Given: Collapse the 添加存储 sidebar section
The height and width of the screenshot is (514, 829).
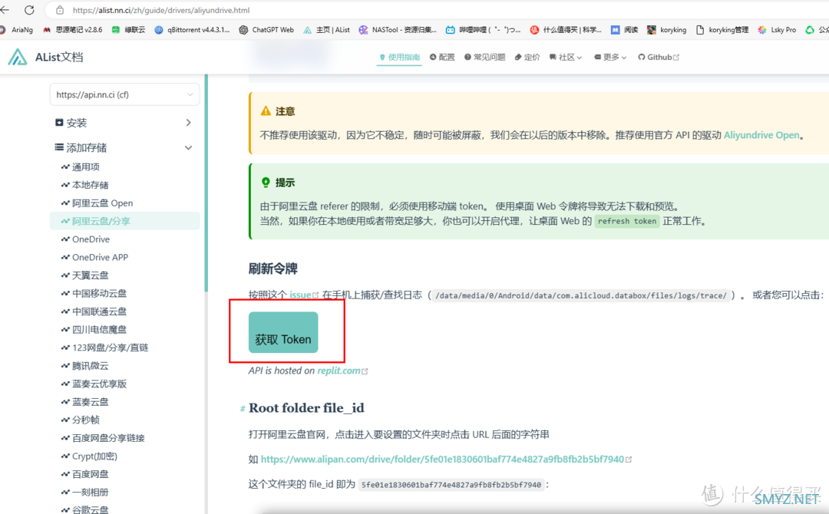Looking at the screenshot, I should [124, 147].
